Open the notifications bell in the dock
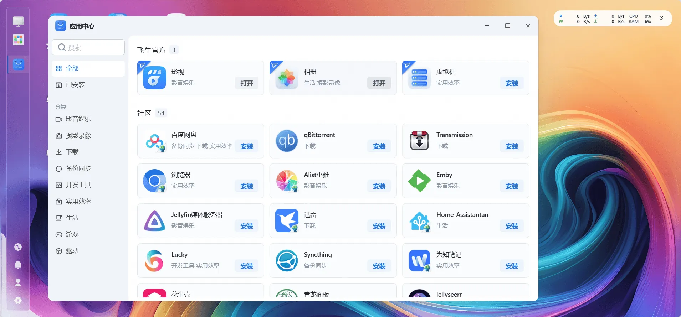 coord(18,265)
